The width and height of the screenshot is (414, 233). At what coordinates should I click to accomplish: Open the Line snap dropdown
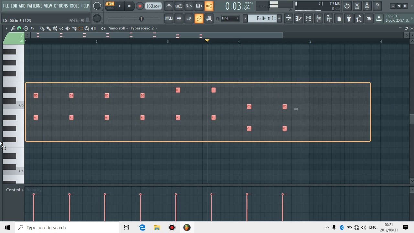coord(230,18)
